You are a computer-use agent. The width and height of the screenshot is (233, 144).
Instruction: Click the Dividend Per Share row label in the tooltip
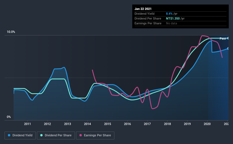tap(148, 18)
